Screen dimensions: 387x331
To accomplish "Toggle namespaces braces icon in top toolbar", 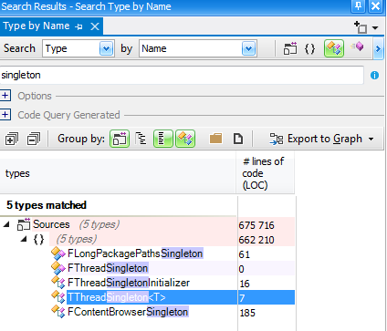I will tap(309, 48).
